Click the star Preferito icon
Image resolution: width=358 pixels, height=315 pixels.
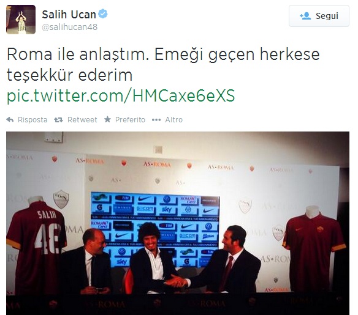click(107, 119)
